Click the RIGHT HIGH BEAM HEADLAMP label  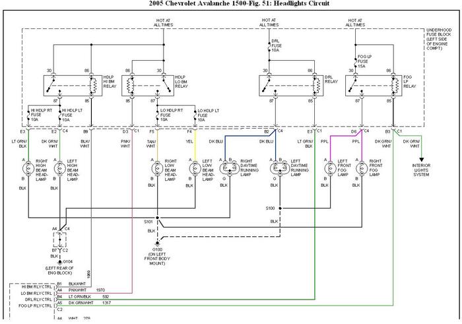pyautogui.click(x=42, y=170)
